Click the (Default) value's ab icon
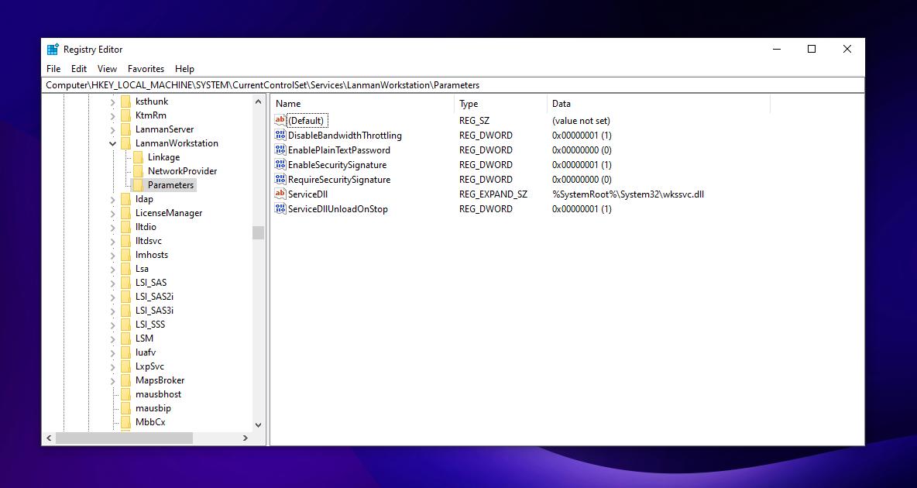This screenshot has height=488, width=917. pos(280,121)
